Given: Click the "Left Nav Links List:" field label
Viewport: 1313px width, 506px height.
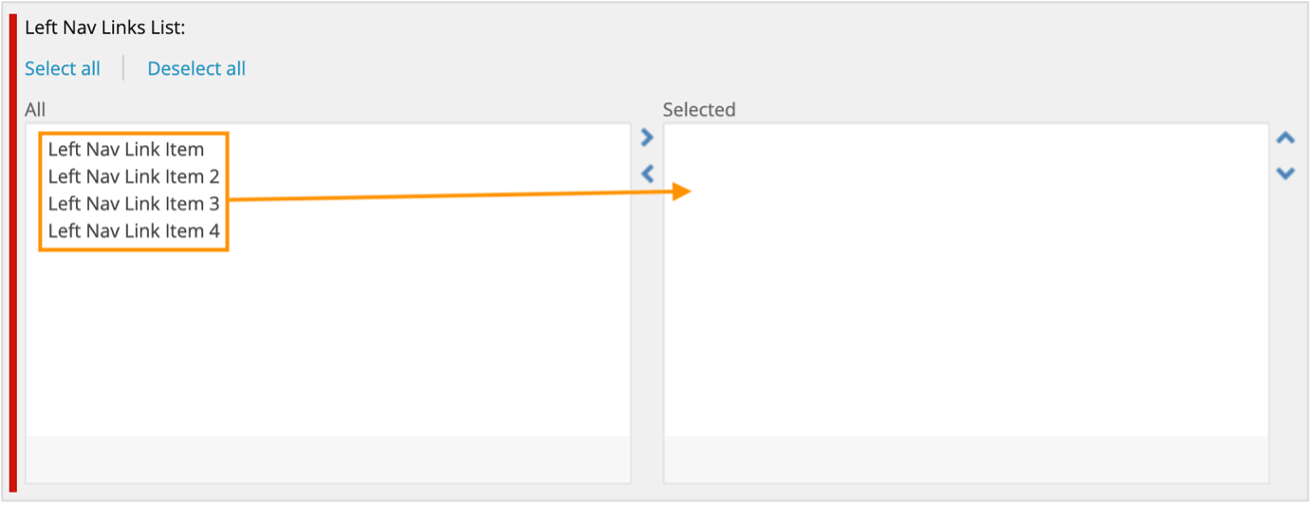Looking at the screenshot, I should pos(104,27).
